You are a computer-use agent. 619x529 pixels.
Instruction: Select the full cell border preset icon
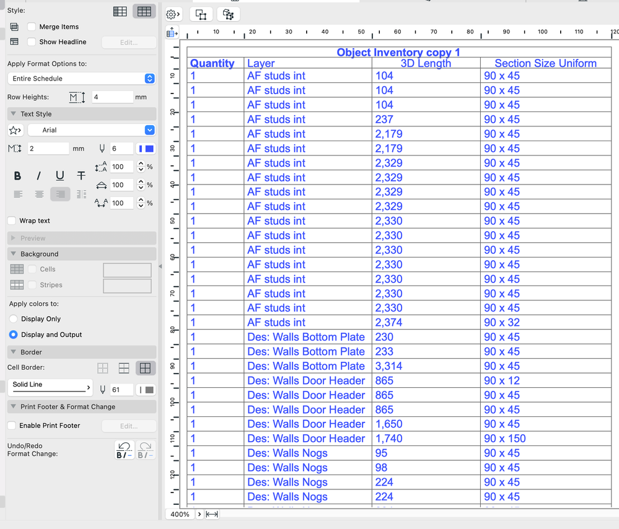[145, 367]
